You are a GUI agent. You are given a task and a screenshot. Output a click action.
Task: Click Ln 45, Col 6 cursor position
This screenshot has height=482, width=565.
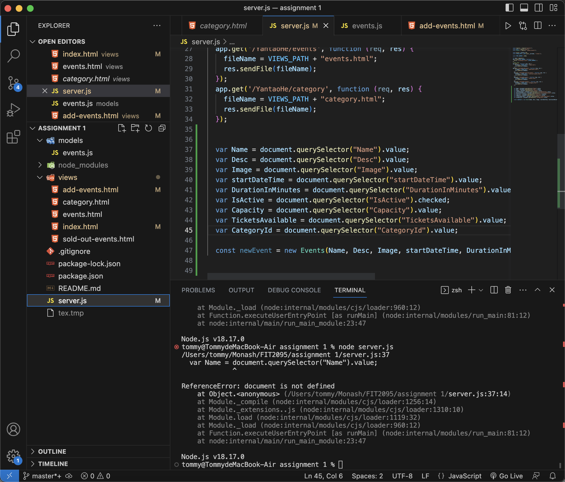click(x=323, y=476)
